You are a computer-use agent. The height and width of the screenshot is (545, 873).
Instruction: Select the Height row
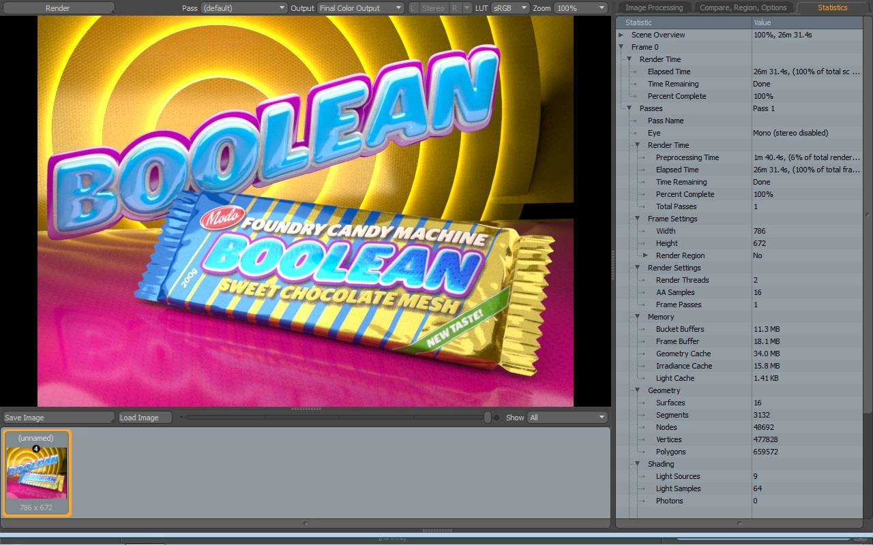(x=739, y=243)
